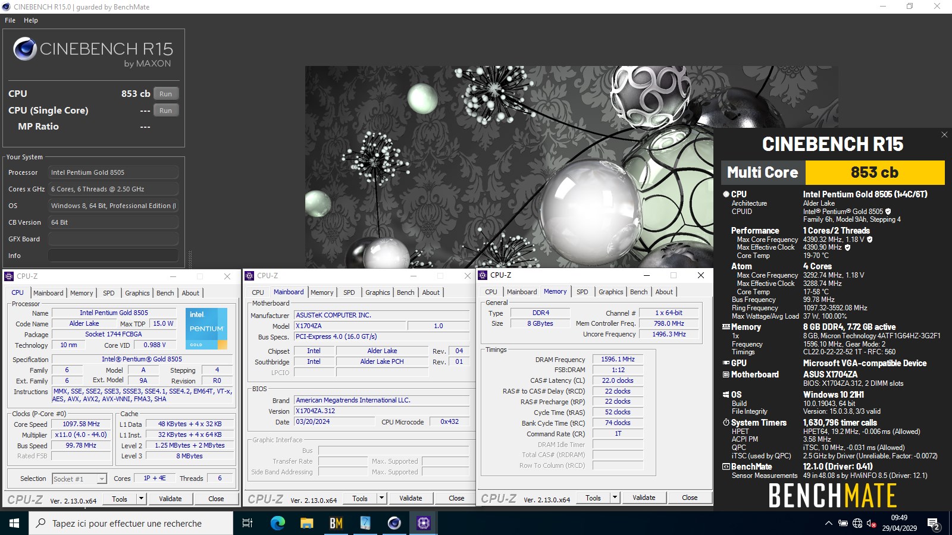This screenshot has height=535, width=952.
Task: Run the Cinebench CPU multi-core test
Action: pos(166,94)
